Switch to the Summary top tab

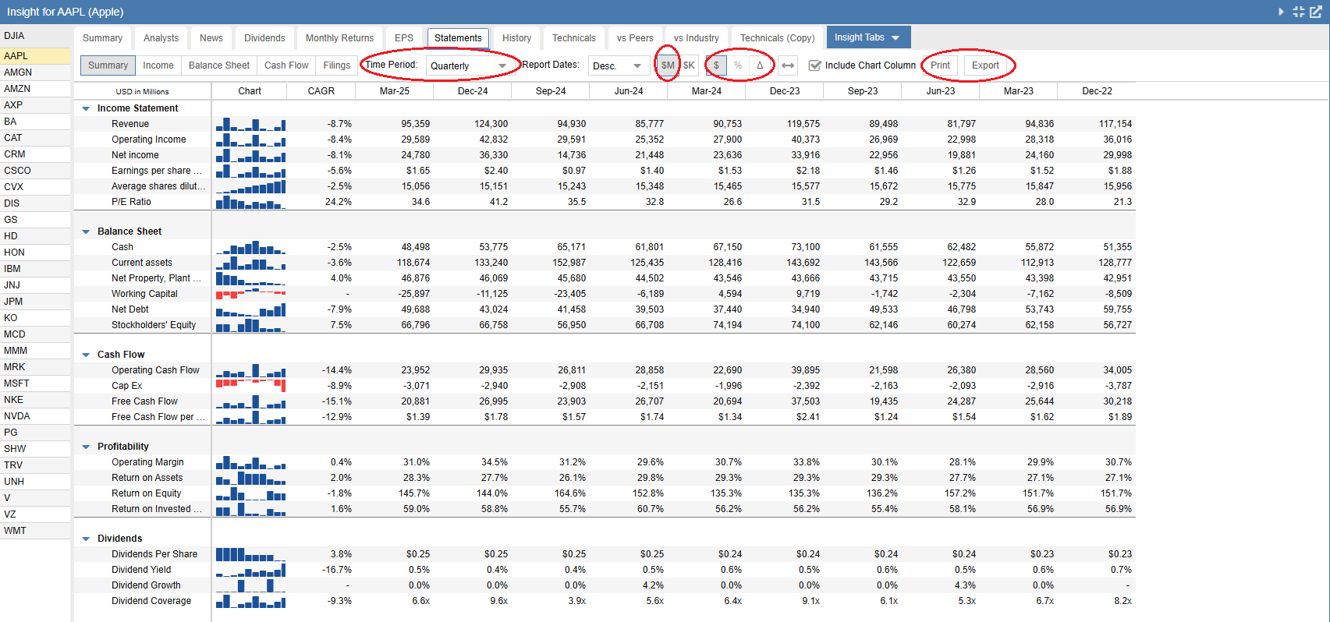[x=102, y=38]
